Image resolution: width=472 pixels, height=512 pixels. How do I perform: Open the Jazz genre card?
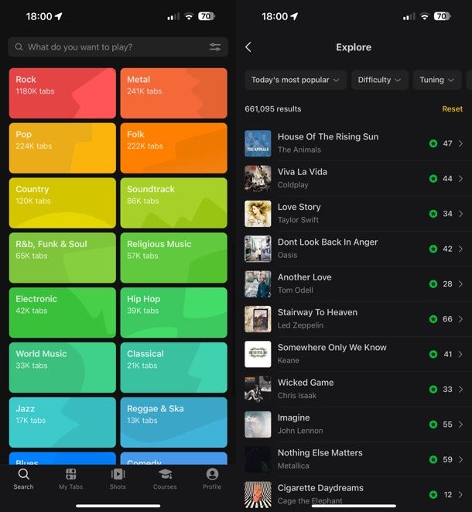pos(63,422)
